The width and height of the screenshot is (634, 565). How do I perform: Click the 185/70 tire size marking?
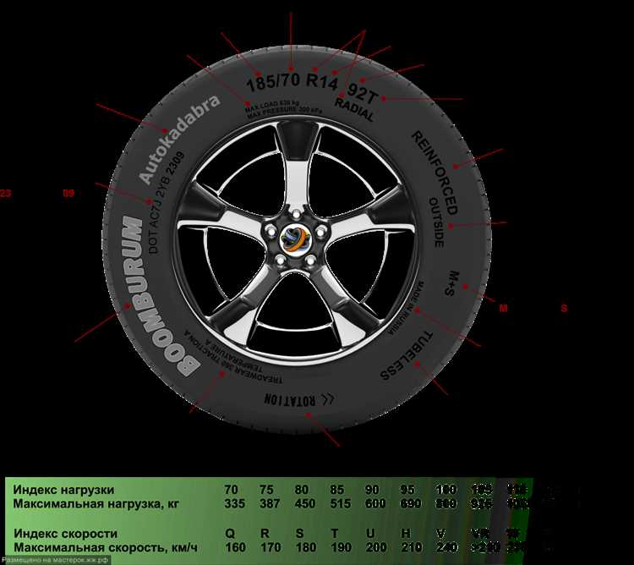pyautogui.click(x=273, y=82)
